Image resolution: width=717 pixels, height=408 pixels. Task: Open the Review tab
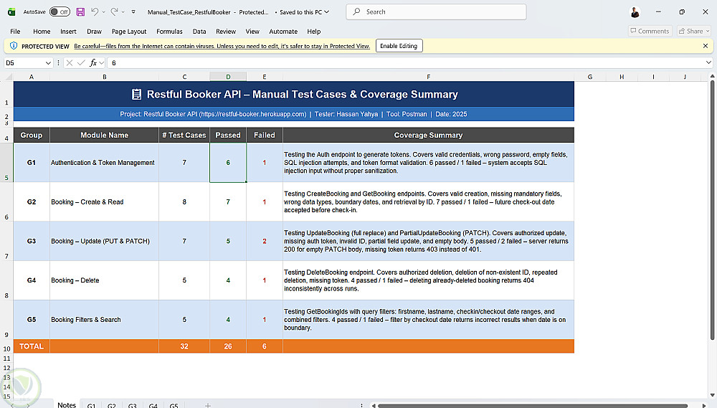pos(226,31)
